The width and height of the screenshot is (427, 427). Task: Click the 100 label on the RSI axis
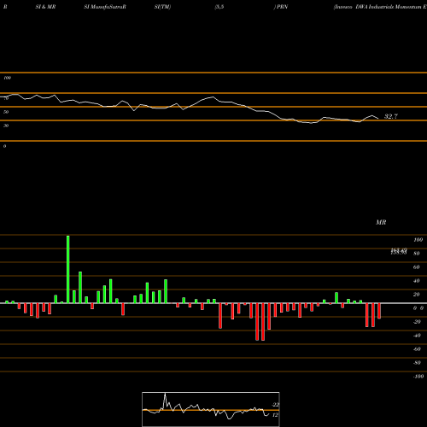7,78
